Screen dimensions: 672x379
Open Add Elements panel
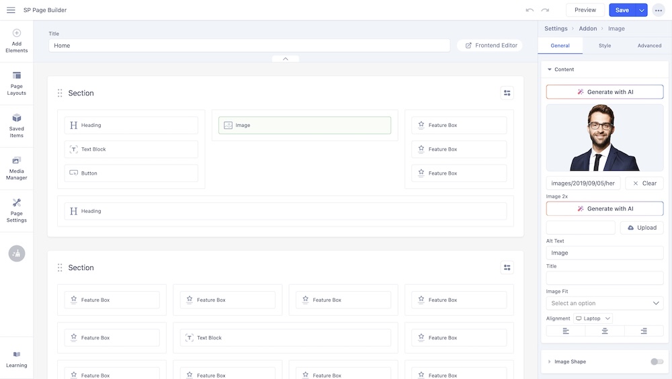tap(17, 41)
